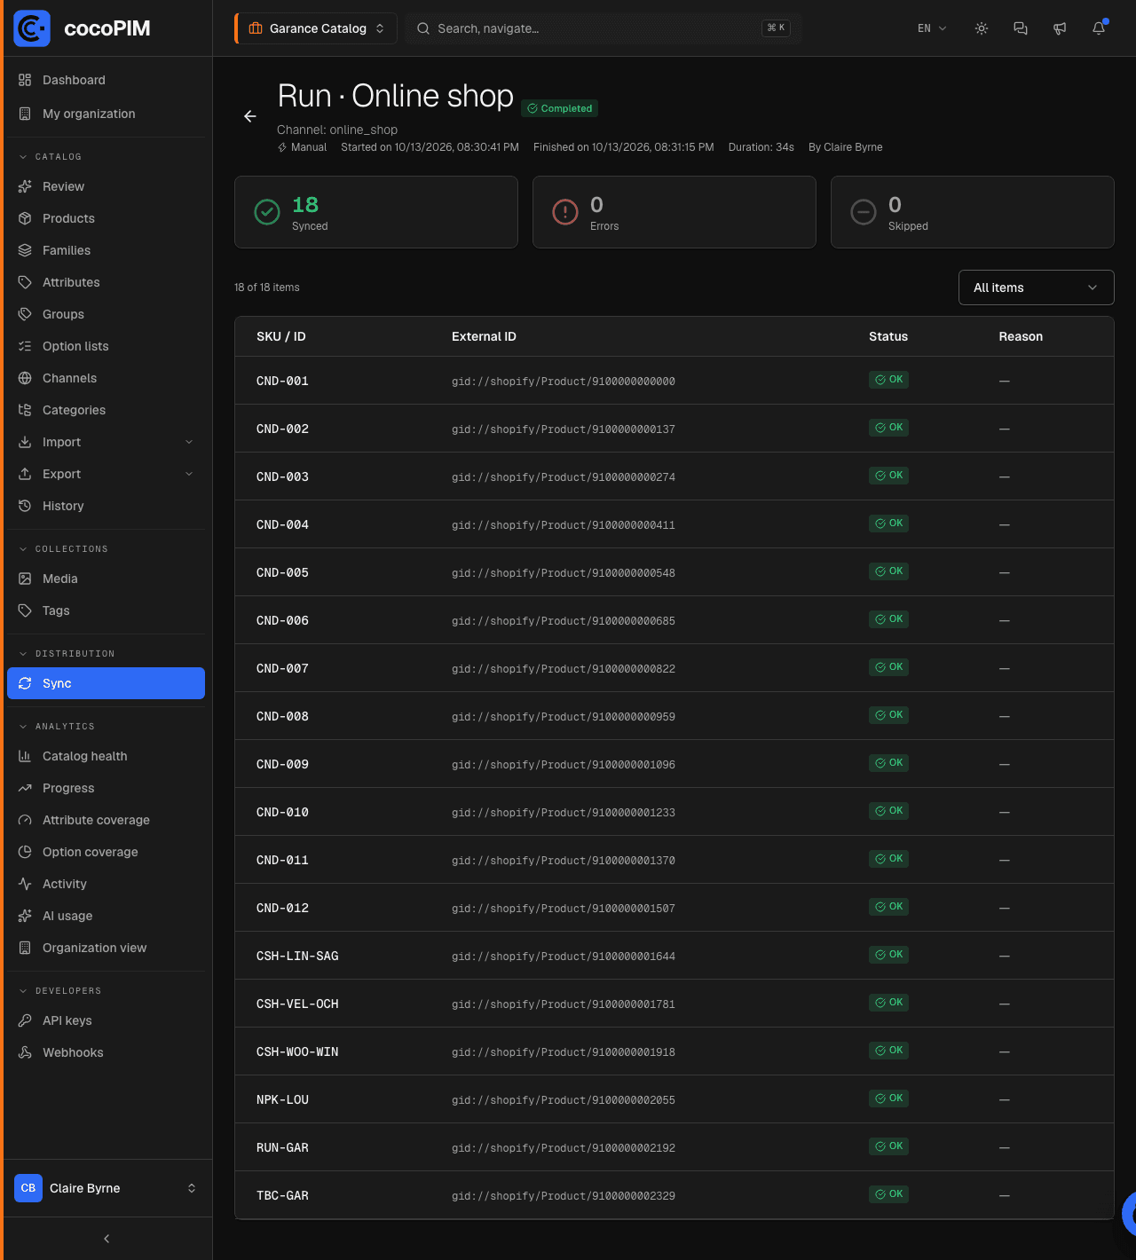Screen dimensions: 1136x1260
Task: Click the Skipped minus-circle icon
Action: pos(864,212)
